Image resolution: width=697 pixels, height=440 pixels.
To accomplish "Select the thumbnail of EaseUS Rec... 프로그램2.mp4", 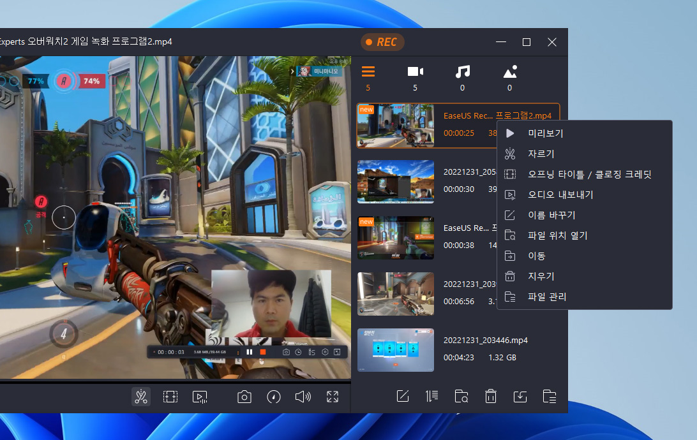I will [x=396, y=125].
